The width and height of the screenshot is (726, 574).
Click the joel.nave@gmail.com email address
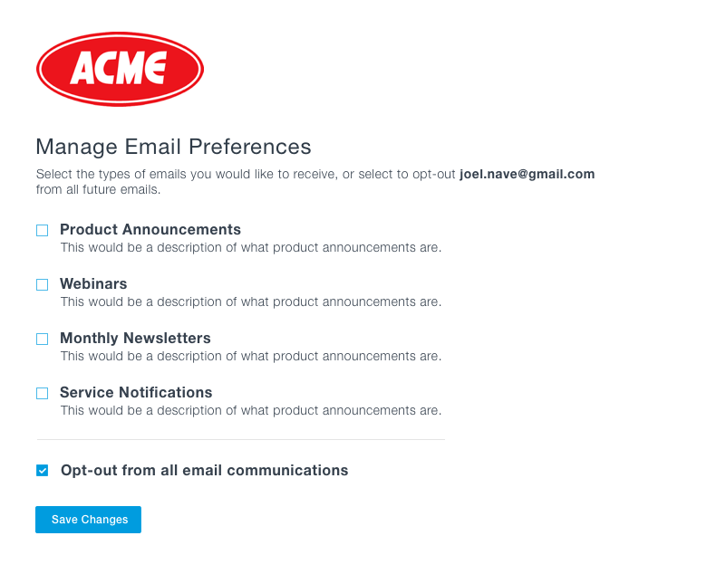coord(527,174)
